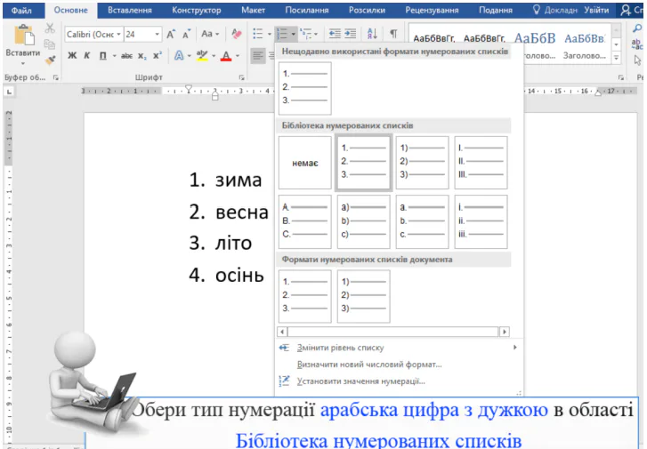Viewport: 647px width, 449px height.
Task: Select the '1) 2) 3)' format in numbering library
Action: (x=422, y=163)
